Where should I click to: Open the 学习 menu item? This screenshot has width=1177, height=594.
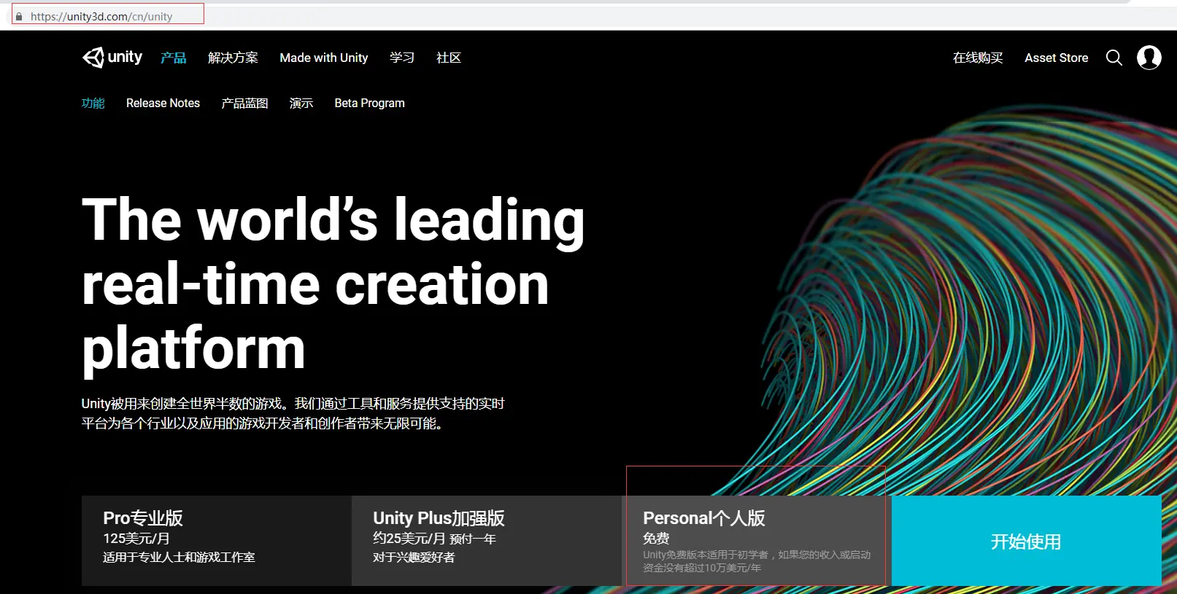(402, 58)
